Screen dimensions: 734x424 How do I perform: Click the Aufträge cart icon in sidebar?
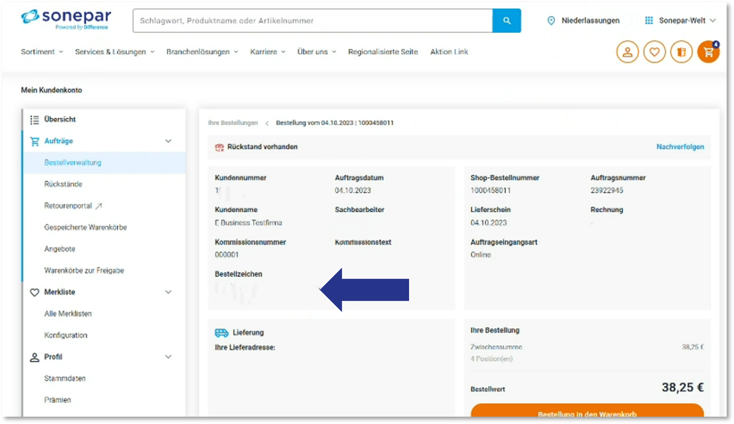(x=35, y=142)
